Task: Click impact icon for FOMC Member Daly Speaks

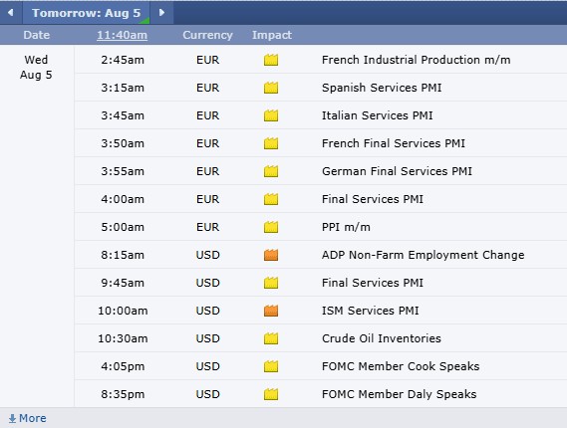Action: [x=271, y=394]
